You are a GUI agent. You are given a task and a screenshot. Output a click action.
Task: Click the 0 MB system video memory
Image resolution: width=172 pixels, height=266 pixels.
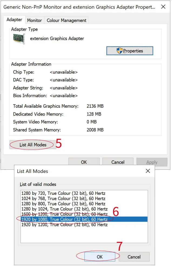[x=92, y=122]
